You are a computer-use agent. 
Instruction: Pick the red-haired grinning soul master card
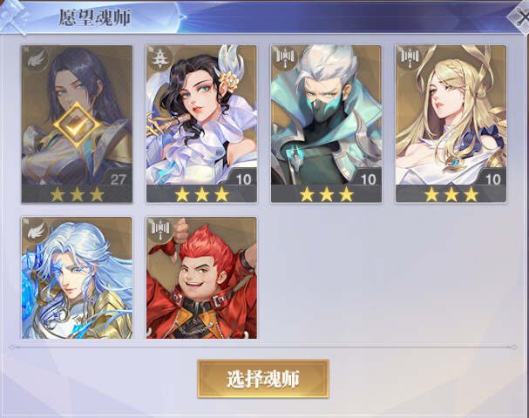pos(201,278)
